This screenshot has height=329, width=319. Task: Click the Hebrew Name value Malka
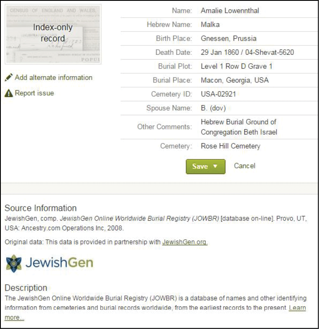210,25
